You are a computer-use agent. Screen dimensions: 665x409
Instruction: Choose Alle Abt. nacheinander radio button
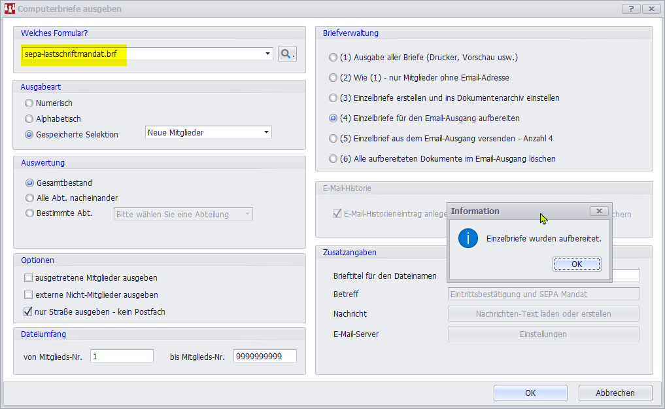tap(29, 198)
